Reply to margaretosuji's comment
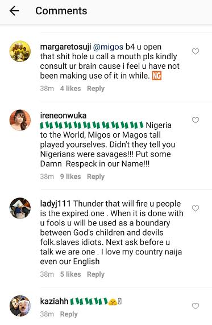Screen dimensions: 212x325 (x=95, y=88)
